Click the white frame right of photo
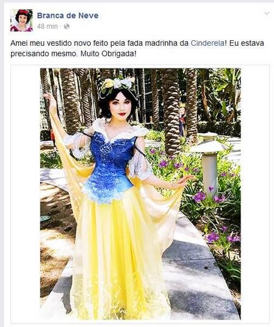Image resolution: width=274 pixels, height=327 pixels. [x=254, y=194]
